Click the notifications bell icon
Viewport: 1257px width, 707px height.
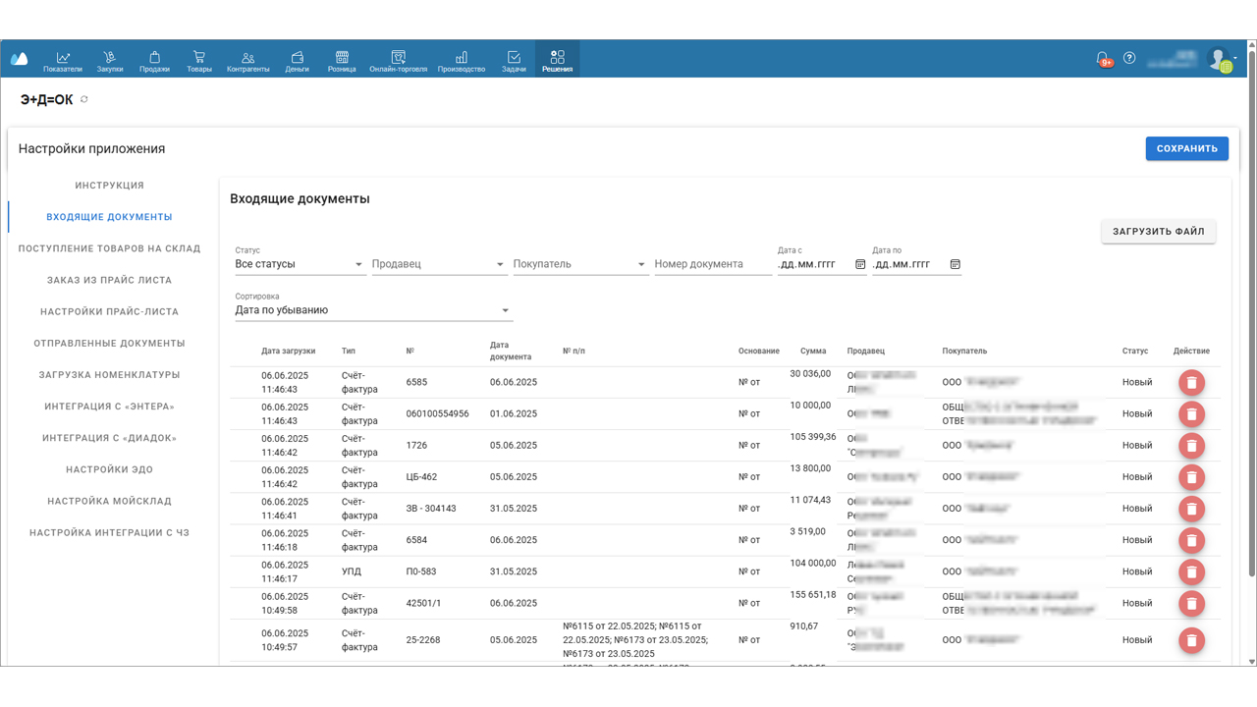click(x=1103, y=59)
